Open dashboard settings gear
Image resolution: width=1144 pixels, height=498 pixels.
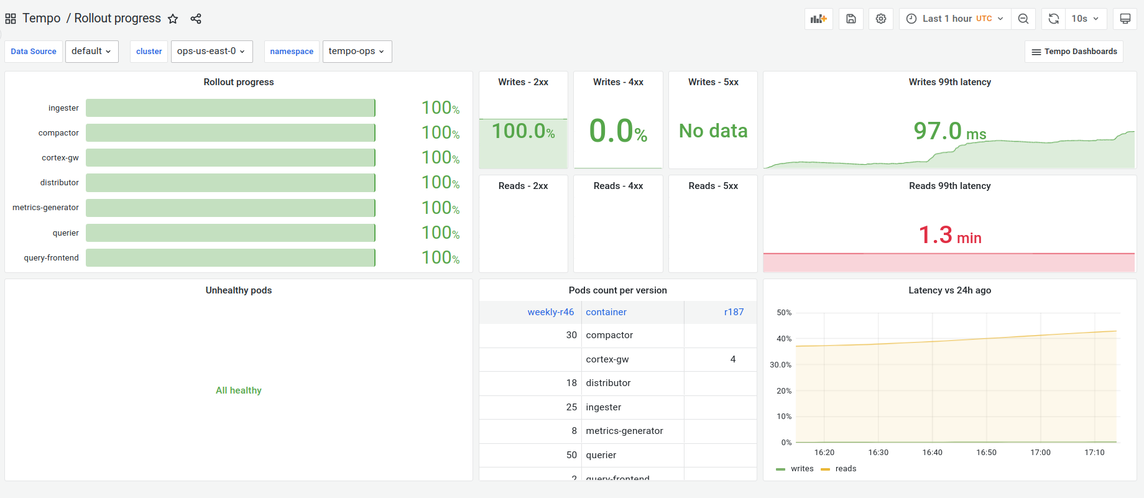(881, 19)
